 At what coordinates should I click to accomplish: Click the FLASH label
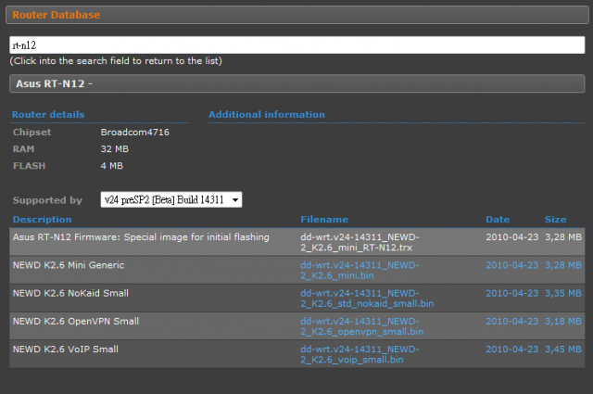pyautogui.click(x=29, y=165)
